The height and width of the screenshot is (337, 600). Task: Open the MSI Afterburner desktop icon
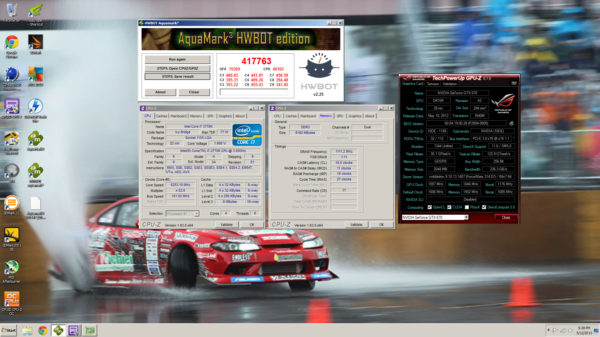12,271
